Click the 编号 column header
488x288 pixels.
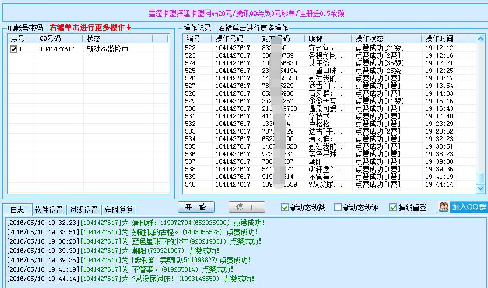point(198,38)
